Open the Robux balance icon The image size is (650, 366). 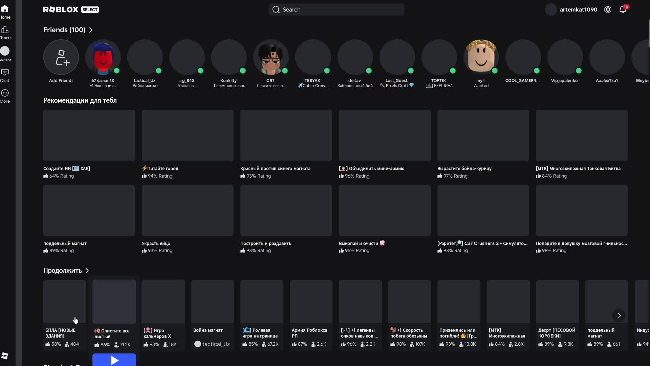tap(608, 9)
